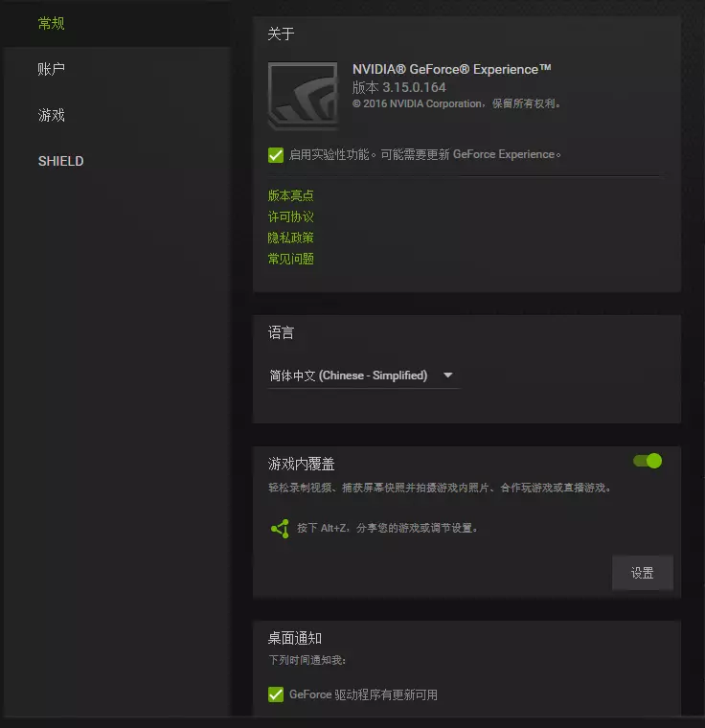The height and width of the screenshot is (728, 705).
Task: Disable the 游戏内覆盖 toggle switch
Action: (648, 461)
